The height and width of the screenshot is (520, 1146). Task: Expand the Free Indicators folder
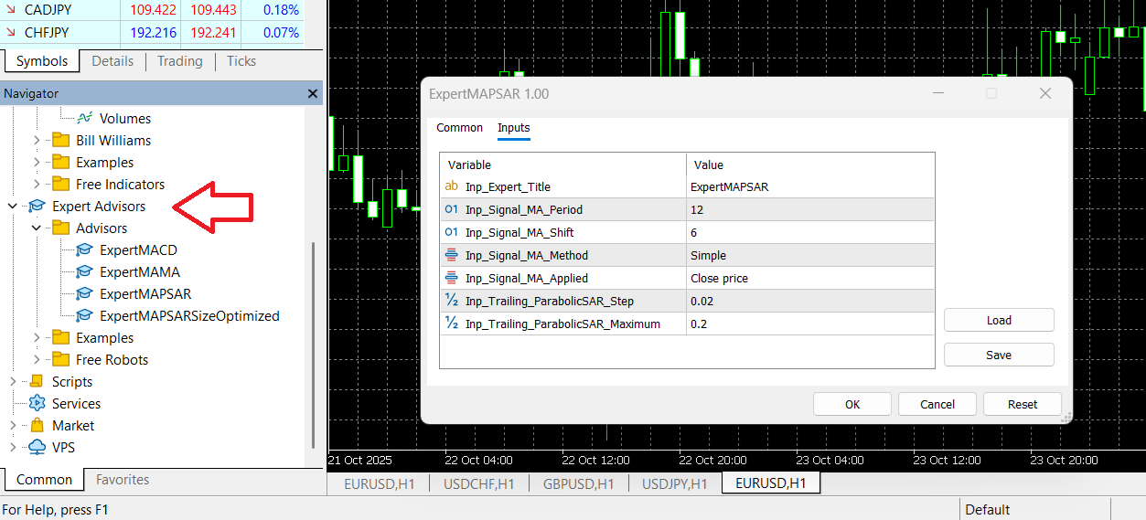37,184
